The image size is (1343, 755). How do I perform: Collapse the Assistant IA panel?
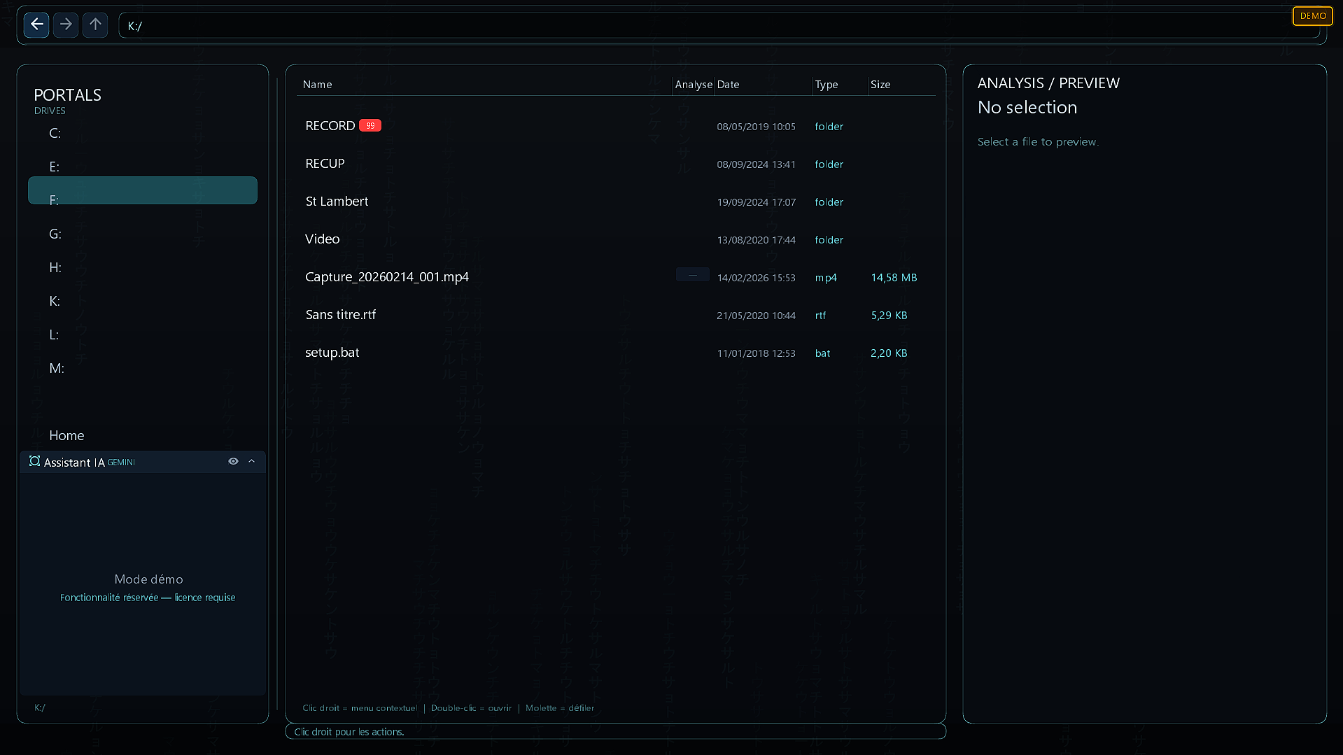[x=252, y=461]
